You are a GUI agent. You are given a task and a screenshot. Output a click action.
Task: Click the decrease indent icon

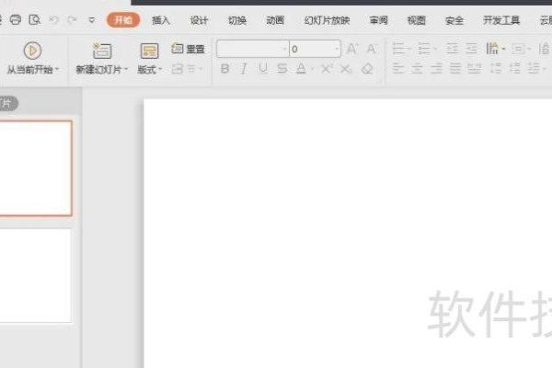[453, 49]
